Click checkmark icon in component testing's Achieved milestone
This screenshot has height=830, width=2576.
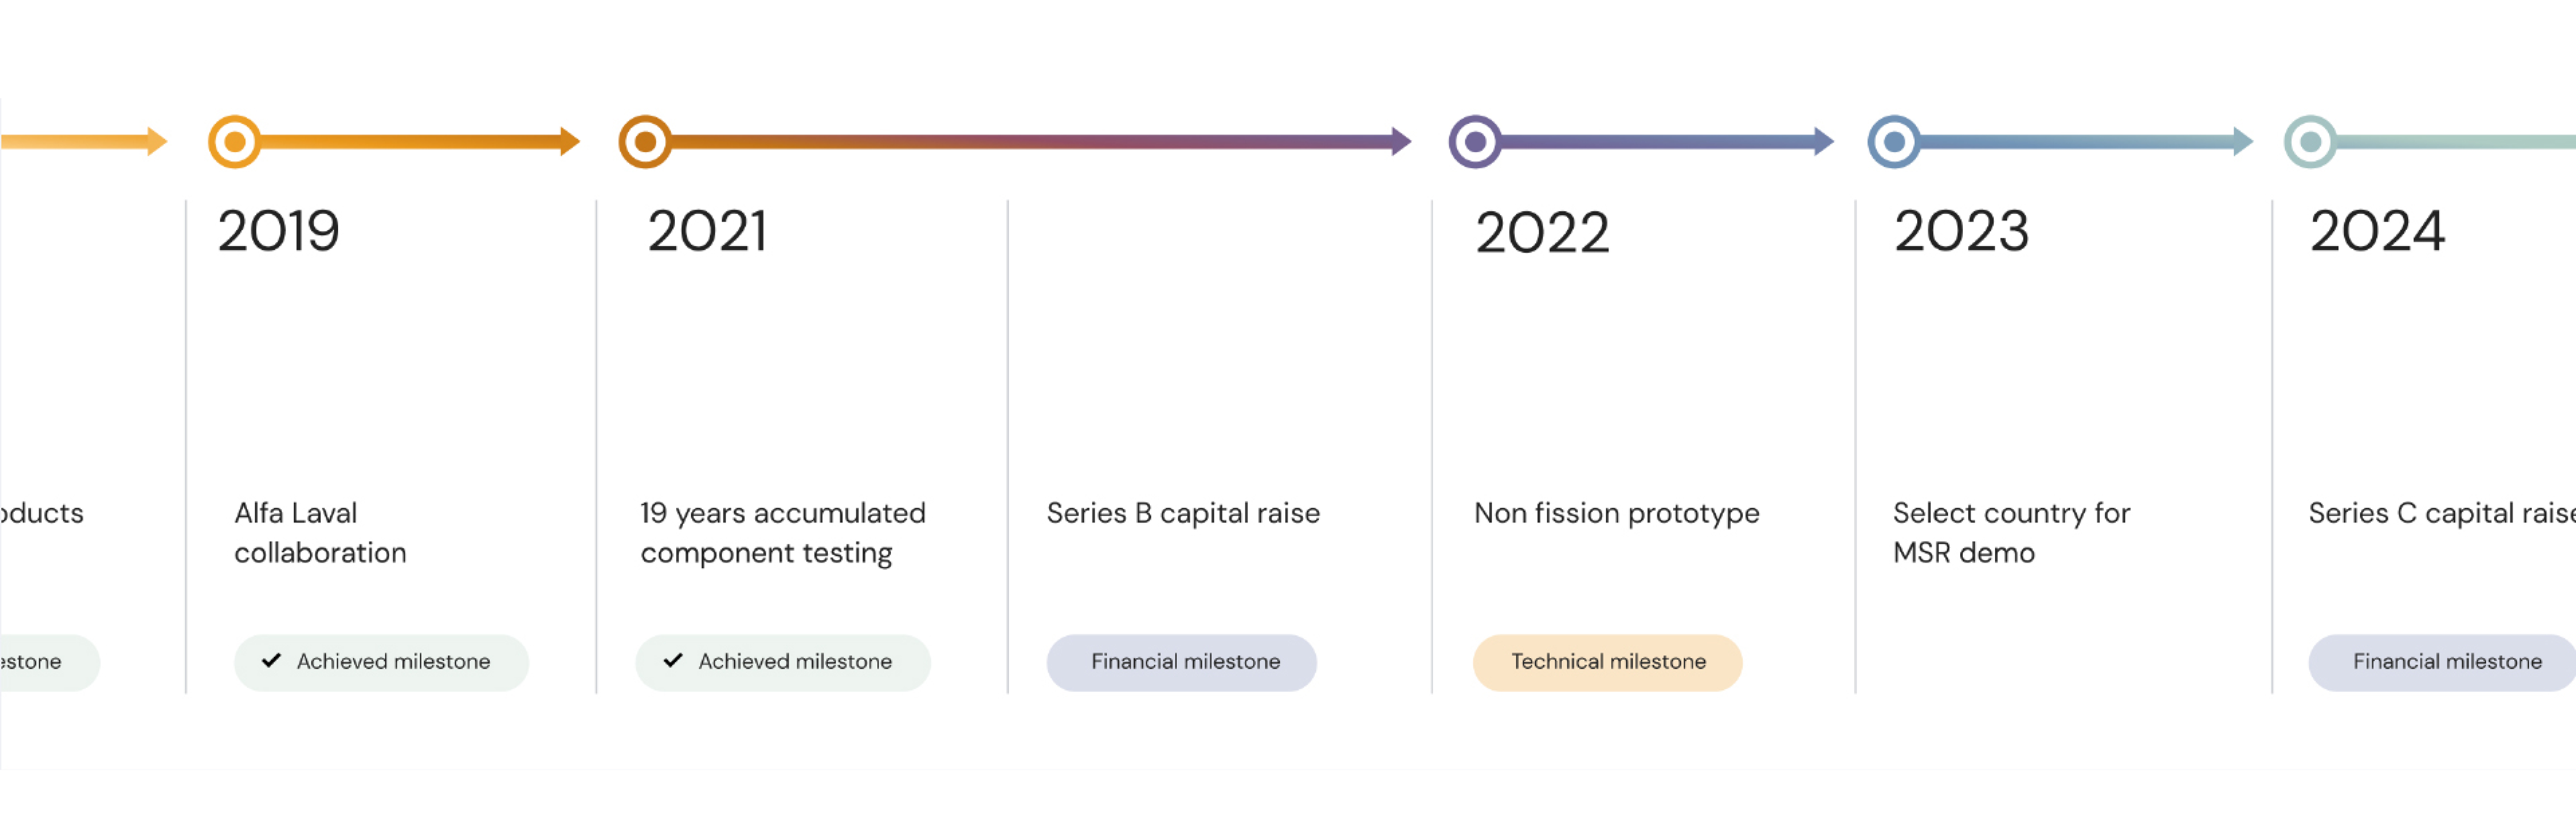click(673, 661)
